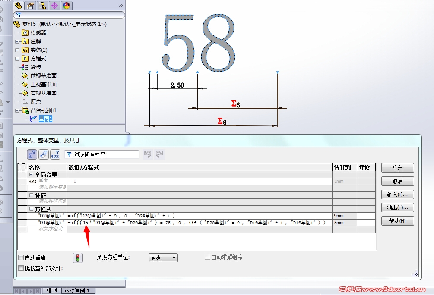Click the 2.50 sketch dimension

pyautogui.click(x=177, y=85)
